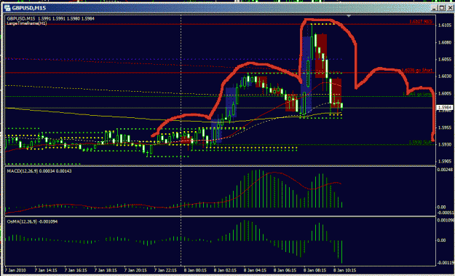The height and width of the screenshot is (276, 455).
Task: Click the 7 Jan 22:15 time label
Action: point(165,270)
